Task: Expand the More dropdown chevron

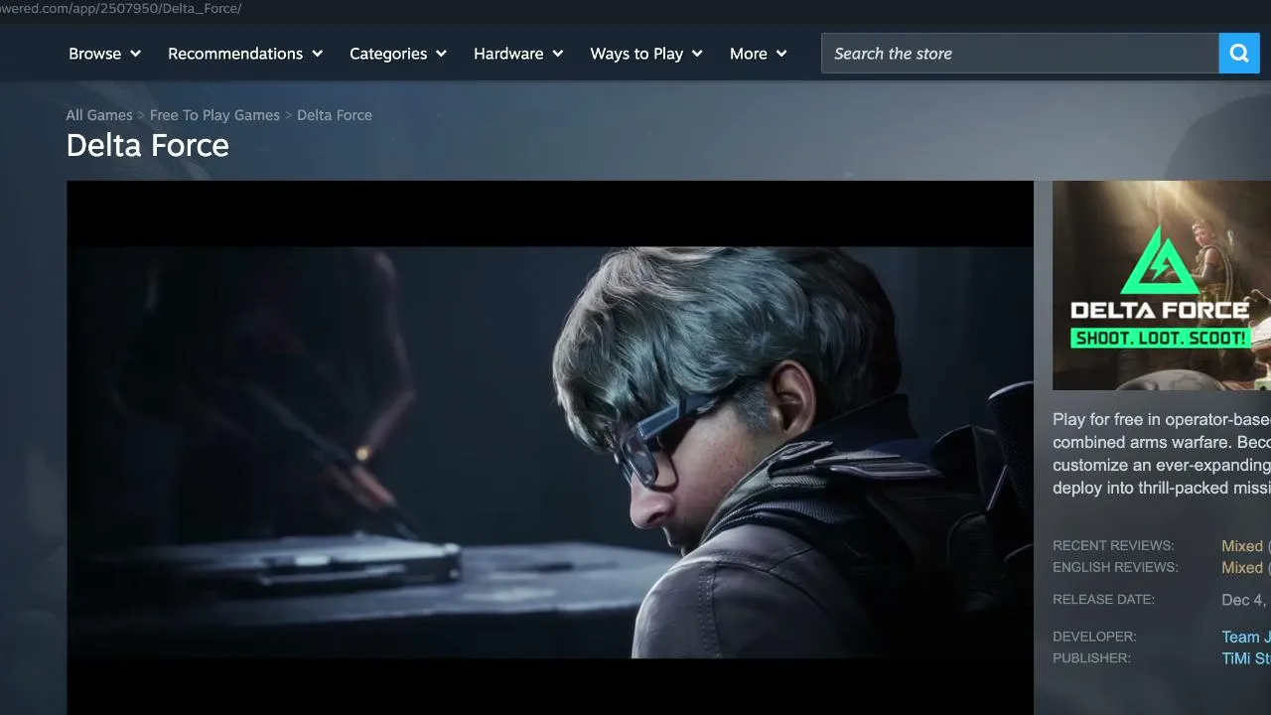Action: tap(781, 54)
